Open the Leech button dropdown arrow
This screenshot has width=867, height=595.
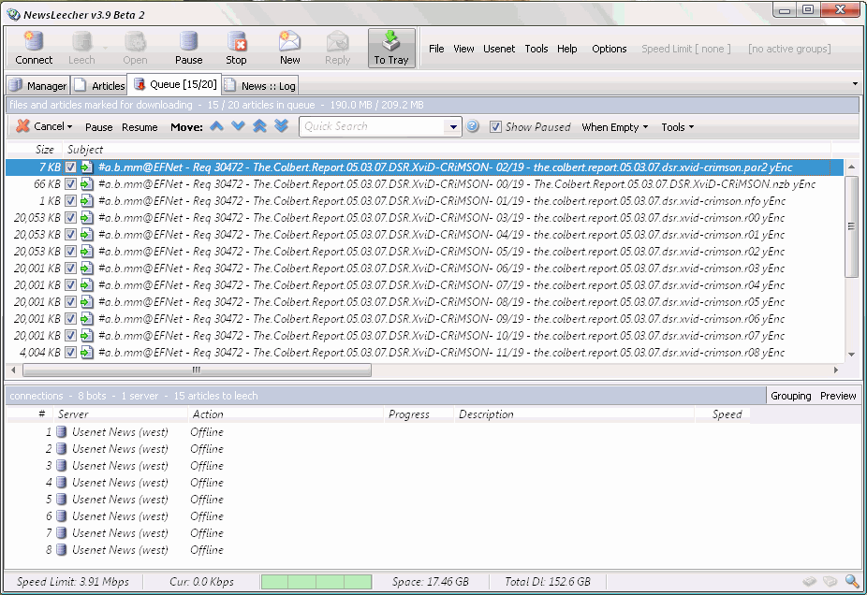tap(105, 48)
